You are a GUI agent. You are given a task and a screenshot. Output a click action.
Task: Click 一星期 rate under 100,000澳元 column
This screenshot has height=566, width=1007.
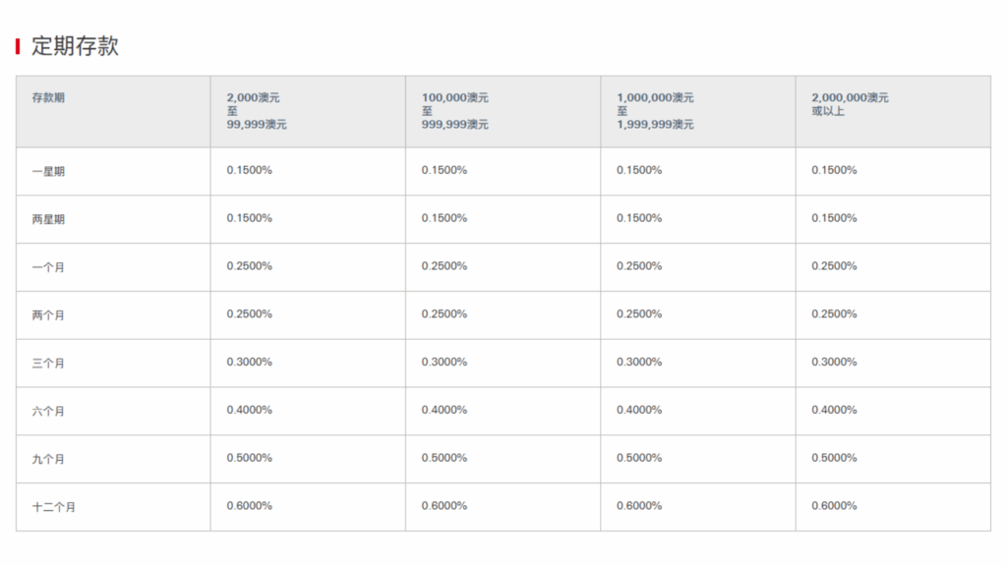(x=444, y=170)
